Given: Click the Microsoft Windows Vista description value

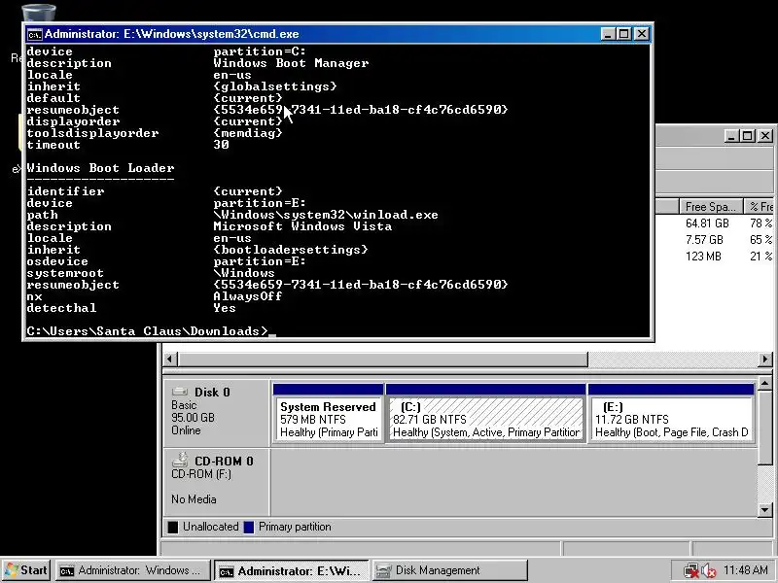Looking at the screenshot, I should [x=302, y=226].
